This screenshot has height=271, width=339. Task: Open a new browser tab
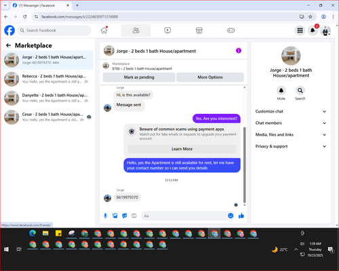click(x=77, y=5)
